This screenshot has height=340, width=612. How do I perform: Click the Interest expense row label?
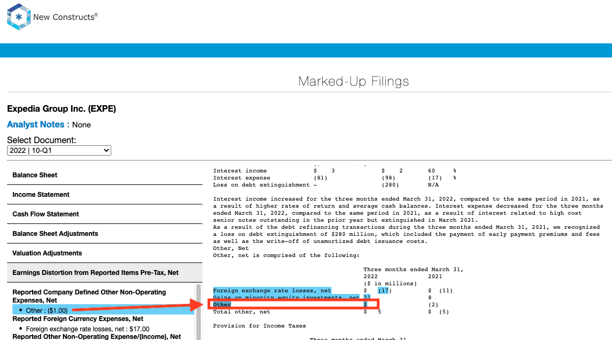tap(241, 178)
